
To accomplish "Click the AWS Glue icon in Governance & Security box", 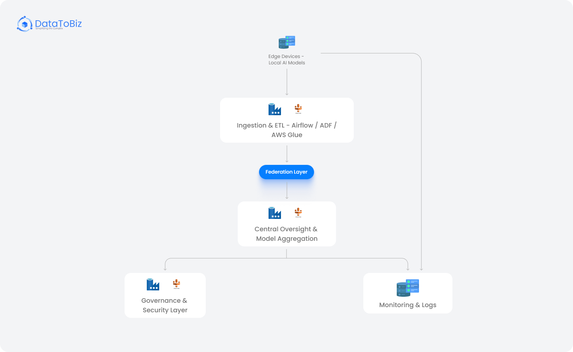I will (x=176, y=284).
